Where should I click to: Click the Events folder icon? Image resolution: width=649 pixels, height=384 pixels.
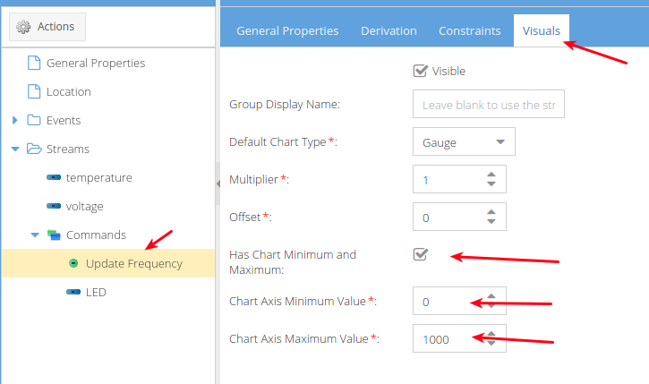tap(34, 121)
